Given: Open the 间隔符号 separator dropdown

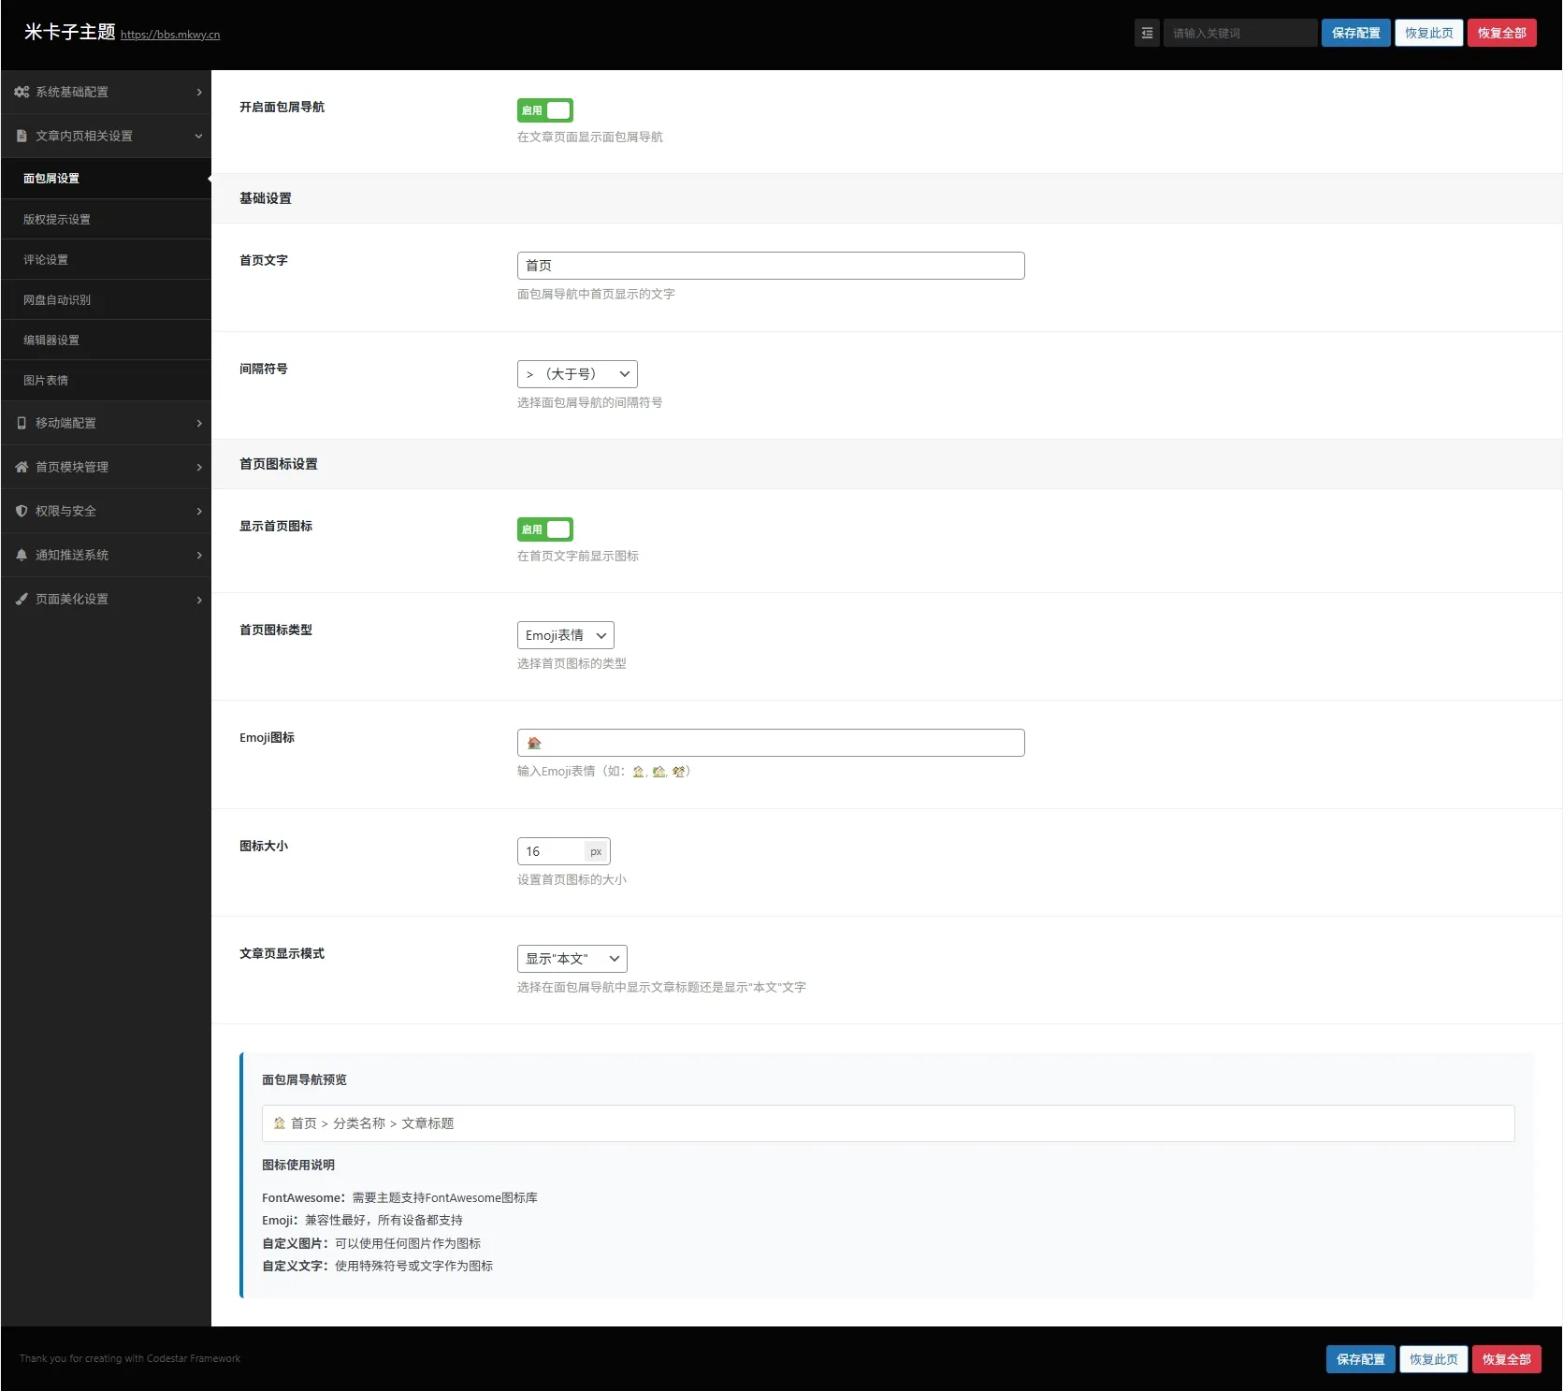Looking at the screenshot, I should coord(577,374).
